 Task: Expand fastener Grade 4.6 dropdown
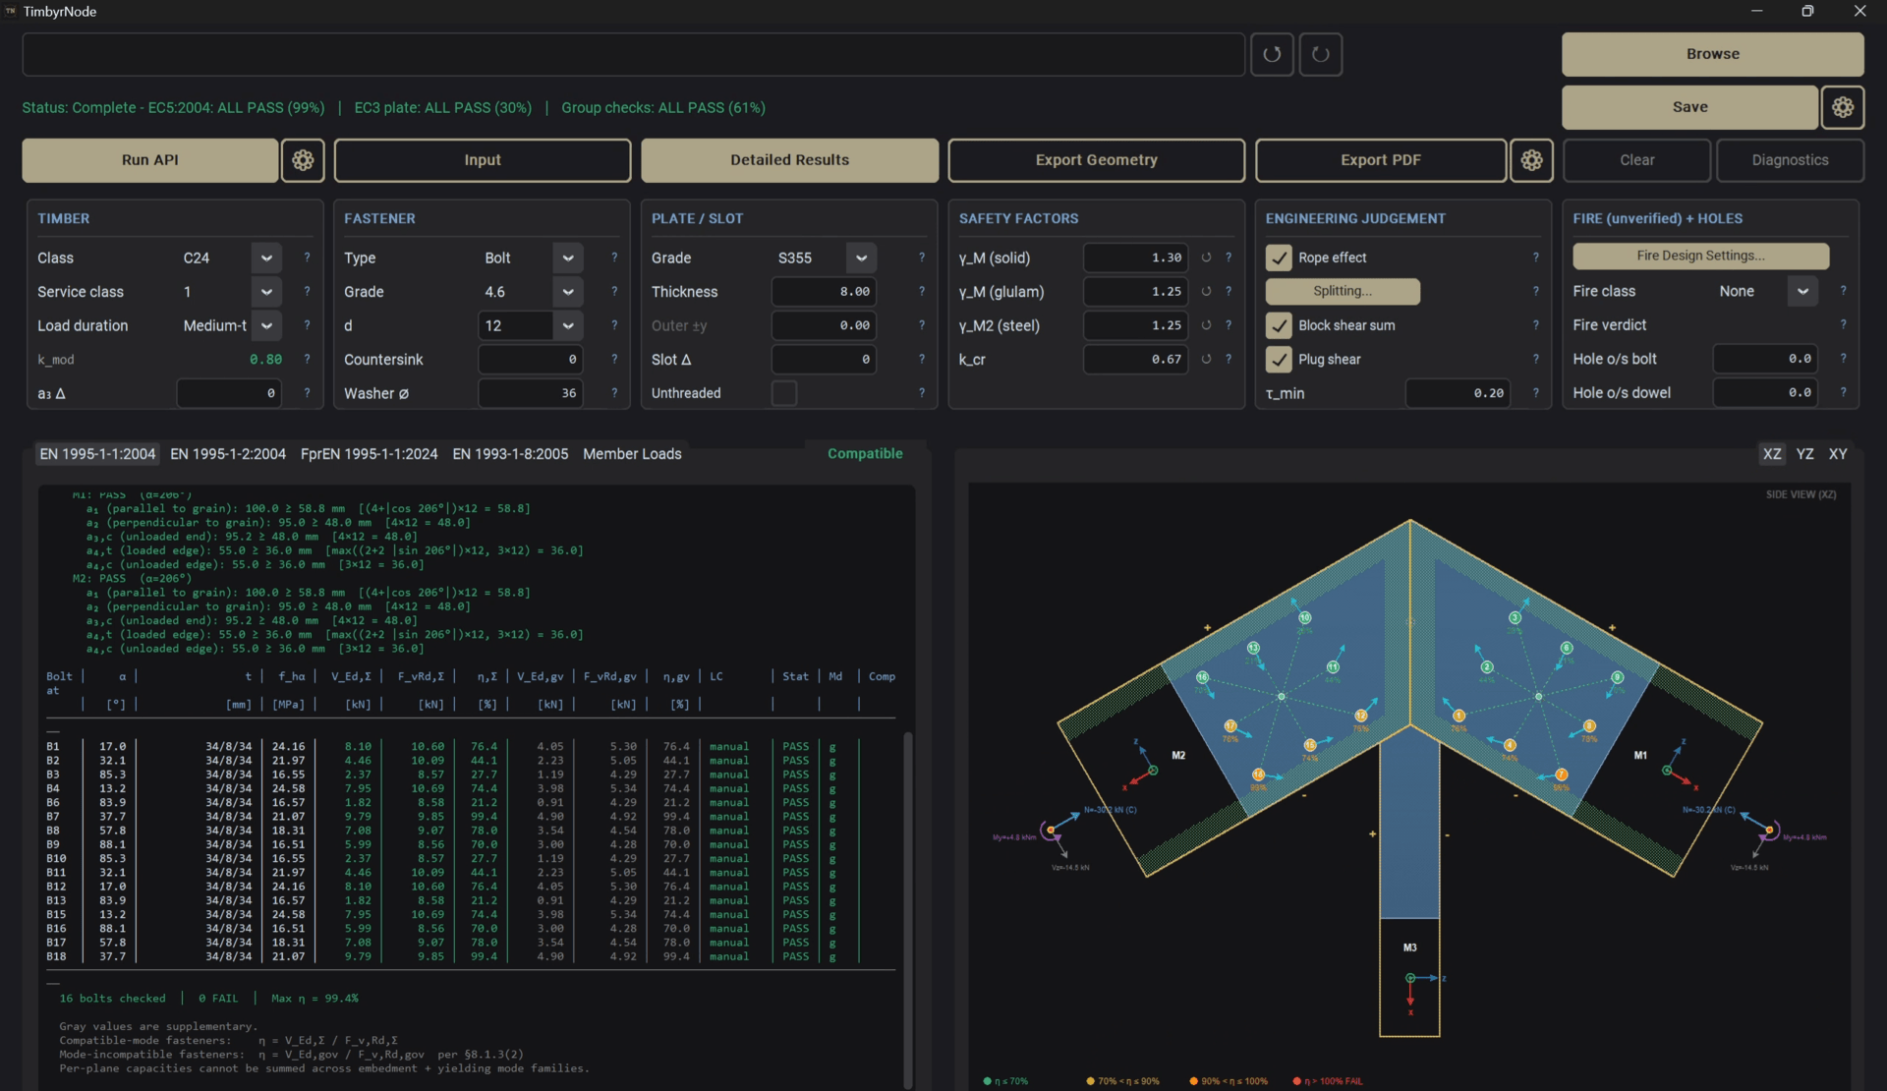(568, 292)
